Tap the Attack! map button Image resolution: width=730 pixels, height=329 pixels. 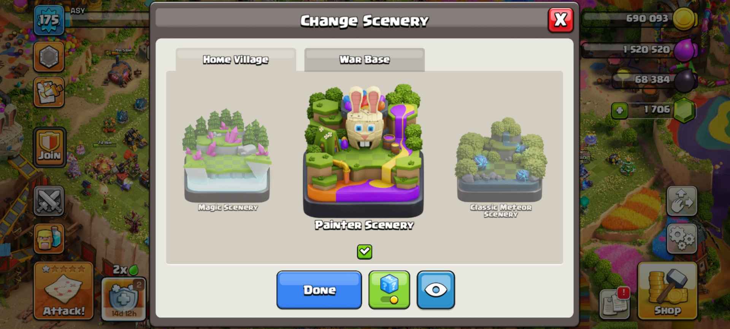[63, 291]
